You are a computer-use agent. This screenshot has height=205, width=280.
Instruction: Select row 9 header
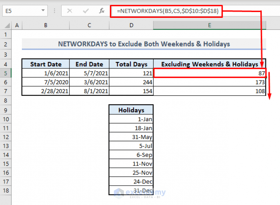click(x=5, y=110)
